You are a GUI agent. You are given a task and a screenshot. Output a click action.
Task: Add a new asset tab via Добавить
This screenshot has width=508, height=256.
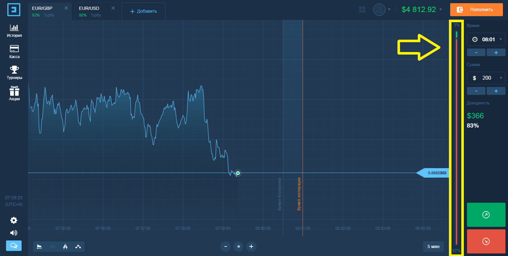[144, 11]
